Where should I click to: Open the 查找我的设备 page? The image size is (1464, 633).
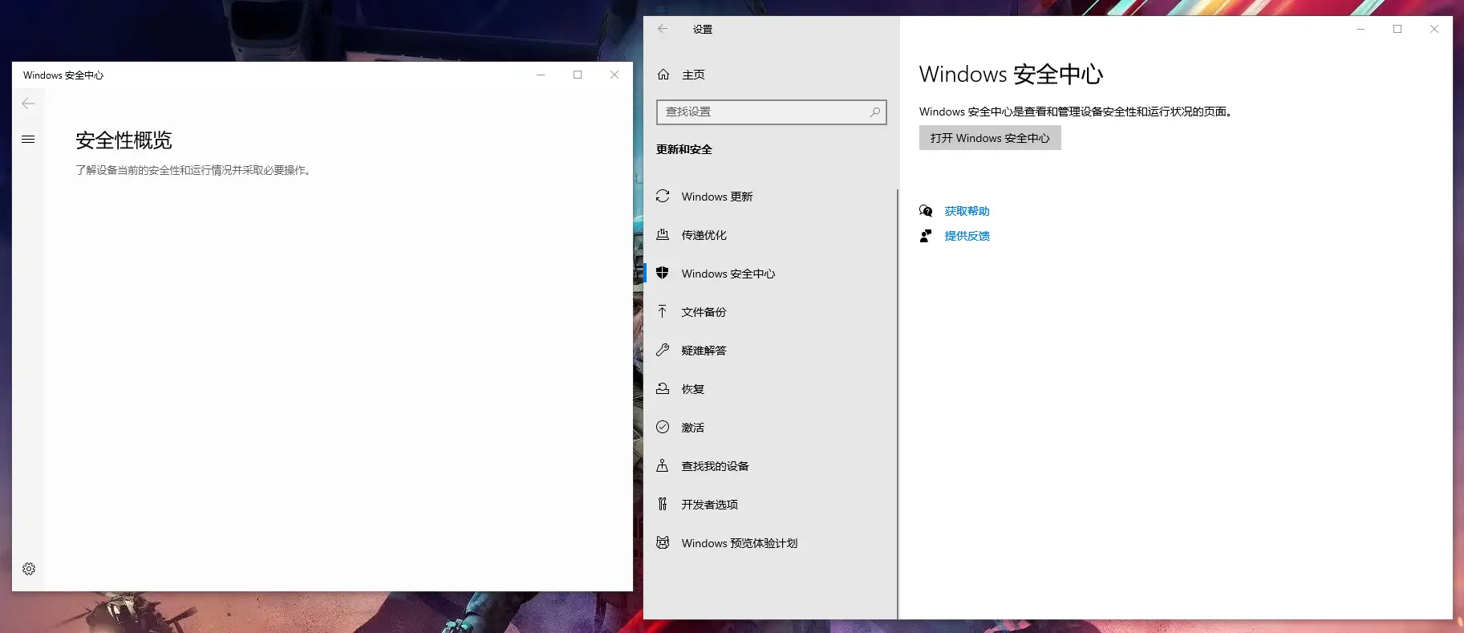[x=715, y=466]
